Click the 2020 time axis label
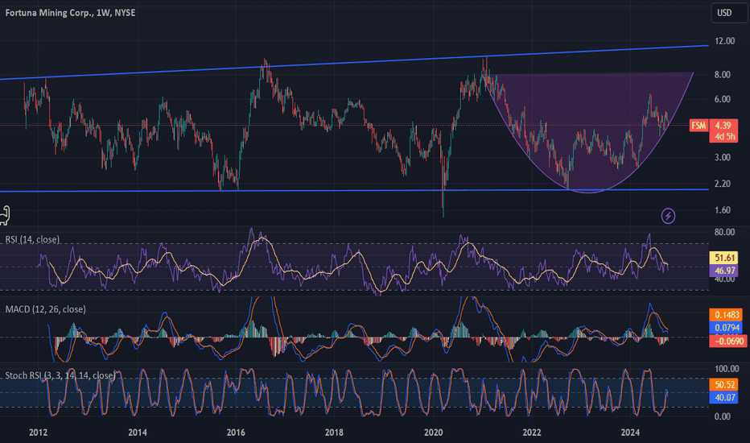750x443 pixels. [434, 433]
